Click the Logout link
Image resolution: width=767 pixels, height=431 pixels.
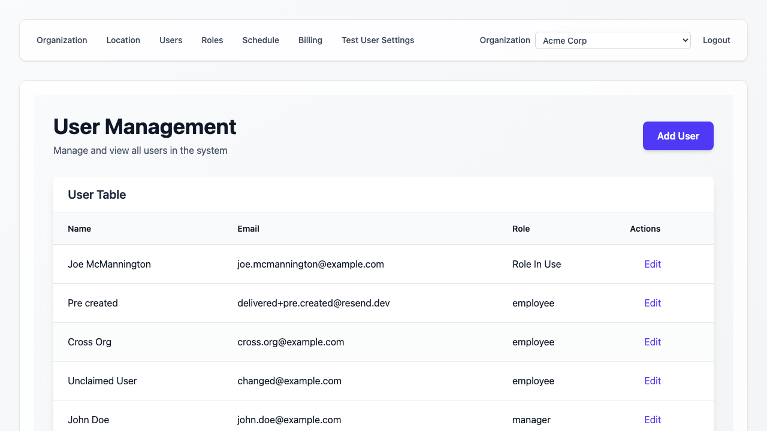click(716, 40)
